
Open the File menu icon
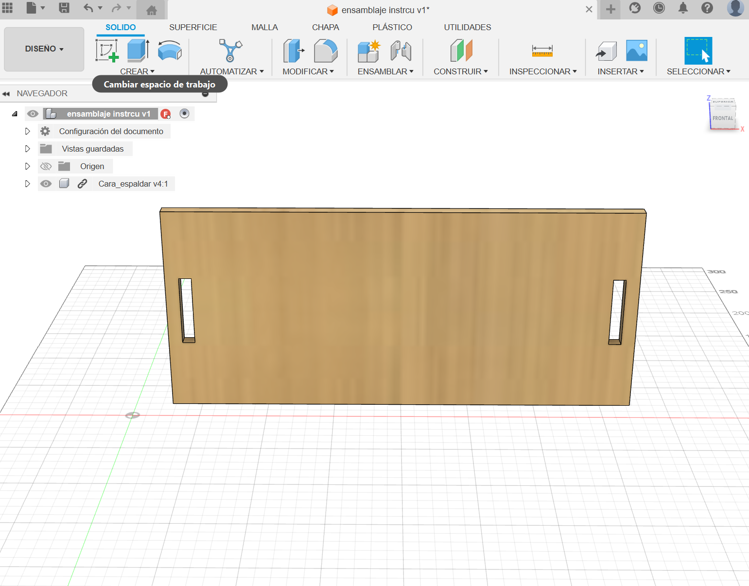32,8
